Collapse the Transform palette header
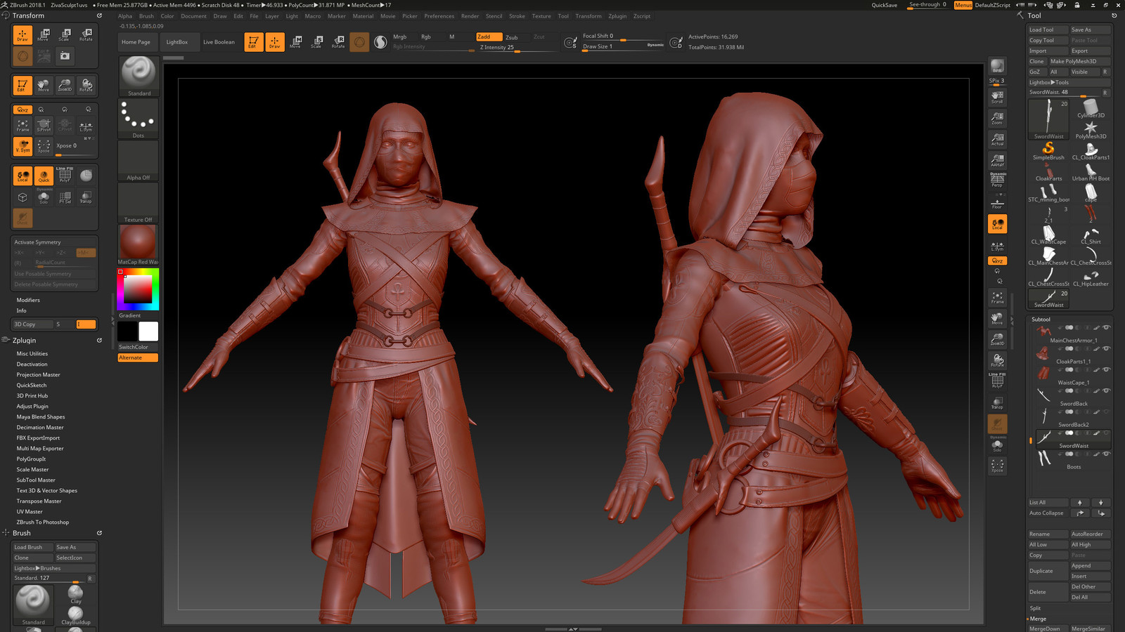 (28, 15)
